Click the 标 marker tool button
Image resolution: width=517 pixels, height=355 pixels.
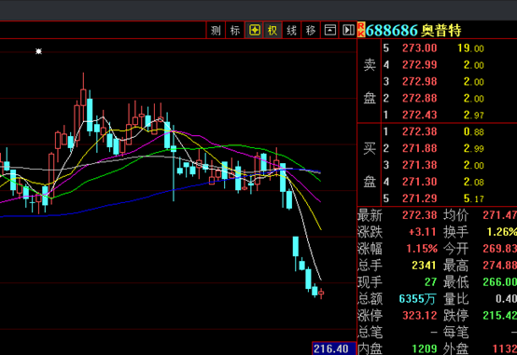235,31
